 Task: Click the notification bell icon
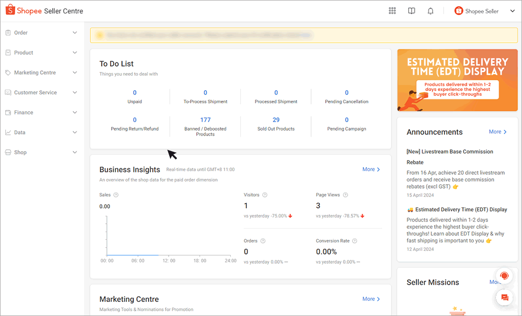click(x=431, y=11)
